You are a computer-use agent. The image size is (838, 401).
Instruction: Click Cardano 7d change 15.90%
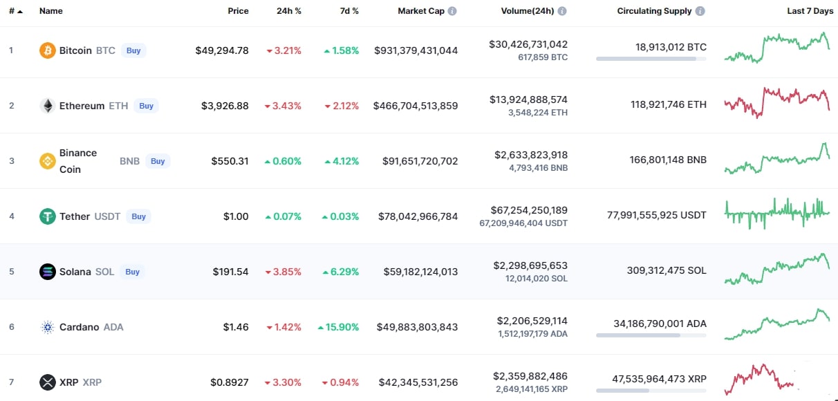(339, 327)
